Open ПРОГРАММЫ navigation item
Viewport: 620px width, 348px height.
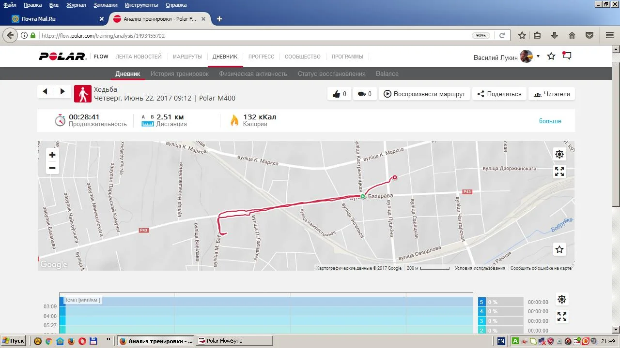click(x=347, y=57)
